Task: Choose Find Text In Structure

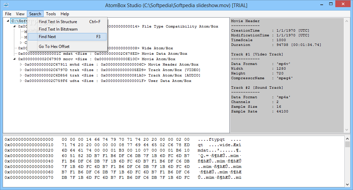Action: coord(67,22)
